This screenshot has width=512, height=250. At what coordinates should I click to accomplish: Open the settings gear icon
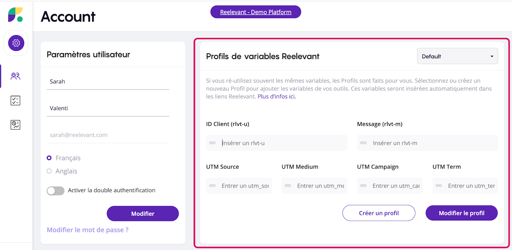click(x=16, y=43)
